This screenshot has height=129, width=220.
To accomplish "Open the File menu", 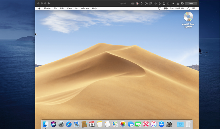I will pyautogui.click(x=56, y=9).
